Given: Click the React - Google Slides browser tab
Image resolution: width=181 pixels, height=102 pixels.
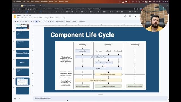Looking at the screenshot, I should click(31, 6).
